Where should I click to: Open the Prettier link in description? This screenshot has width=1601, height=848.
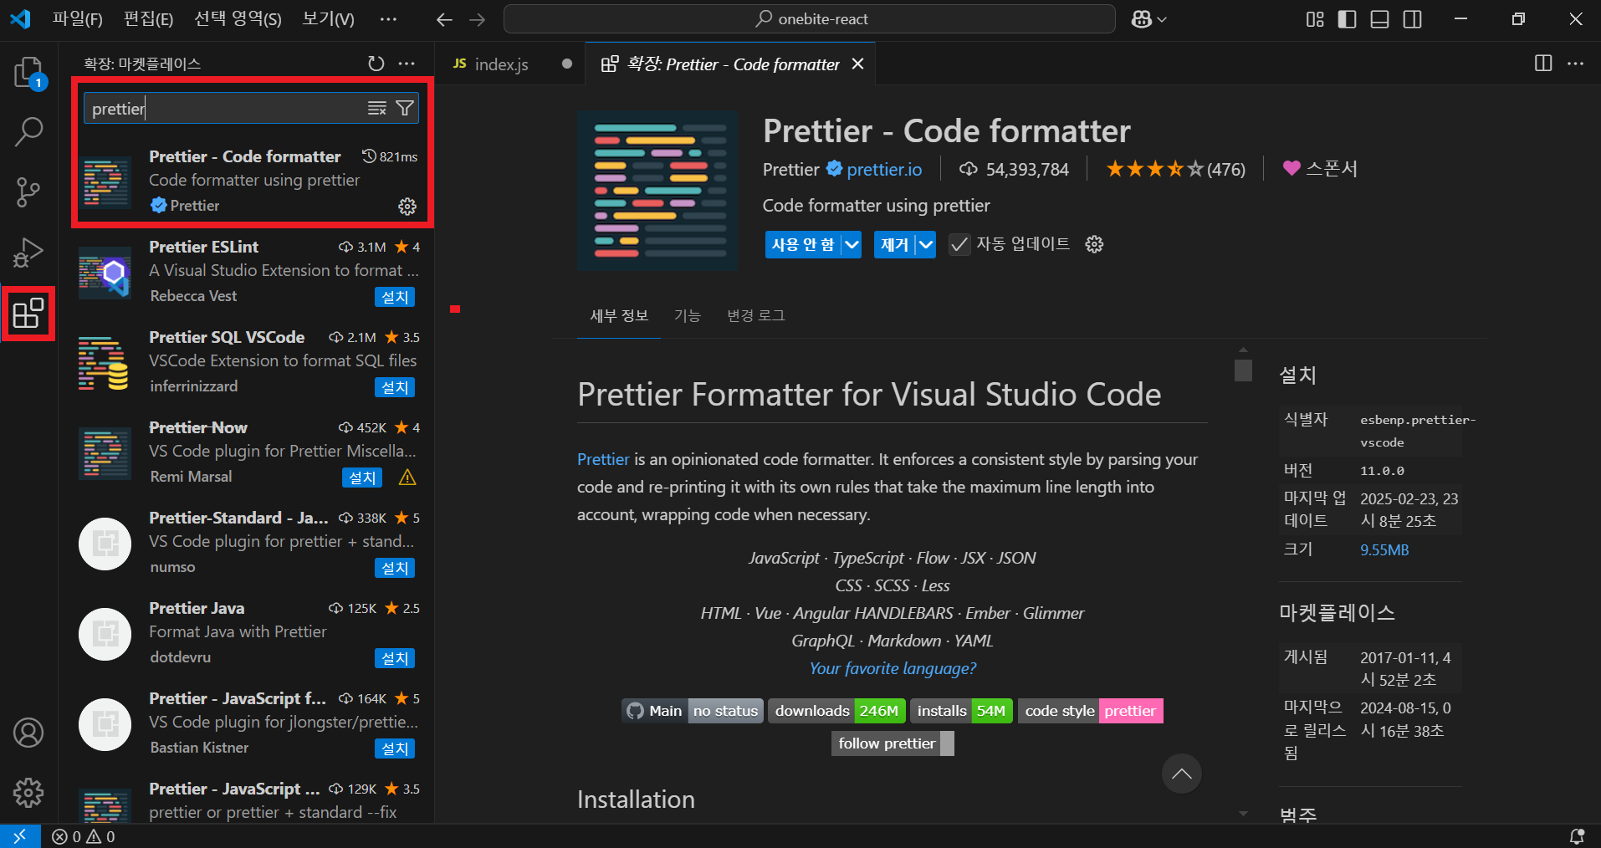[x=603, y=459]
